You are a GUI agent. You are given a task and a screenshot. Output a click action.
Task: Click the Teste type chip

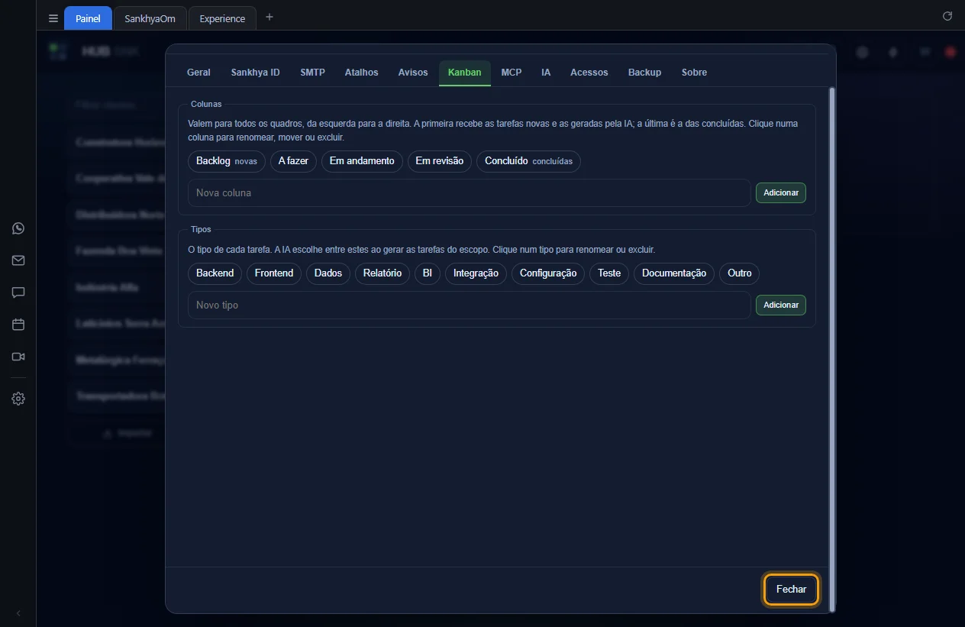point(609,273)
